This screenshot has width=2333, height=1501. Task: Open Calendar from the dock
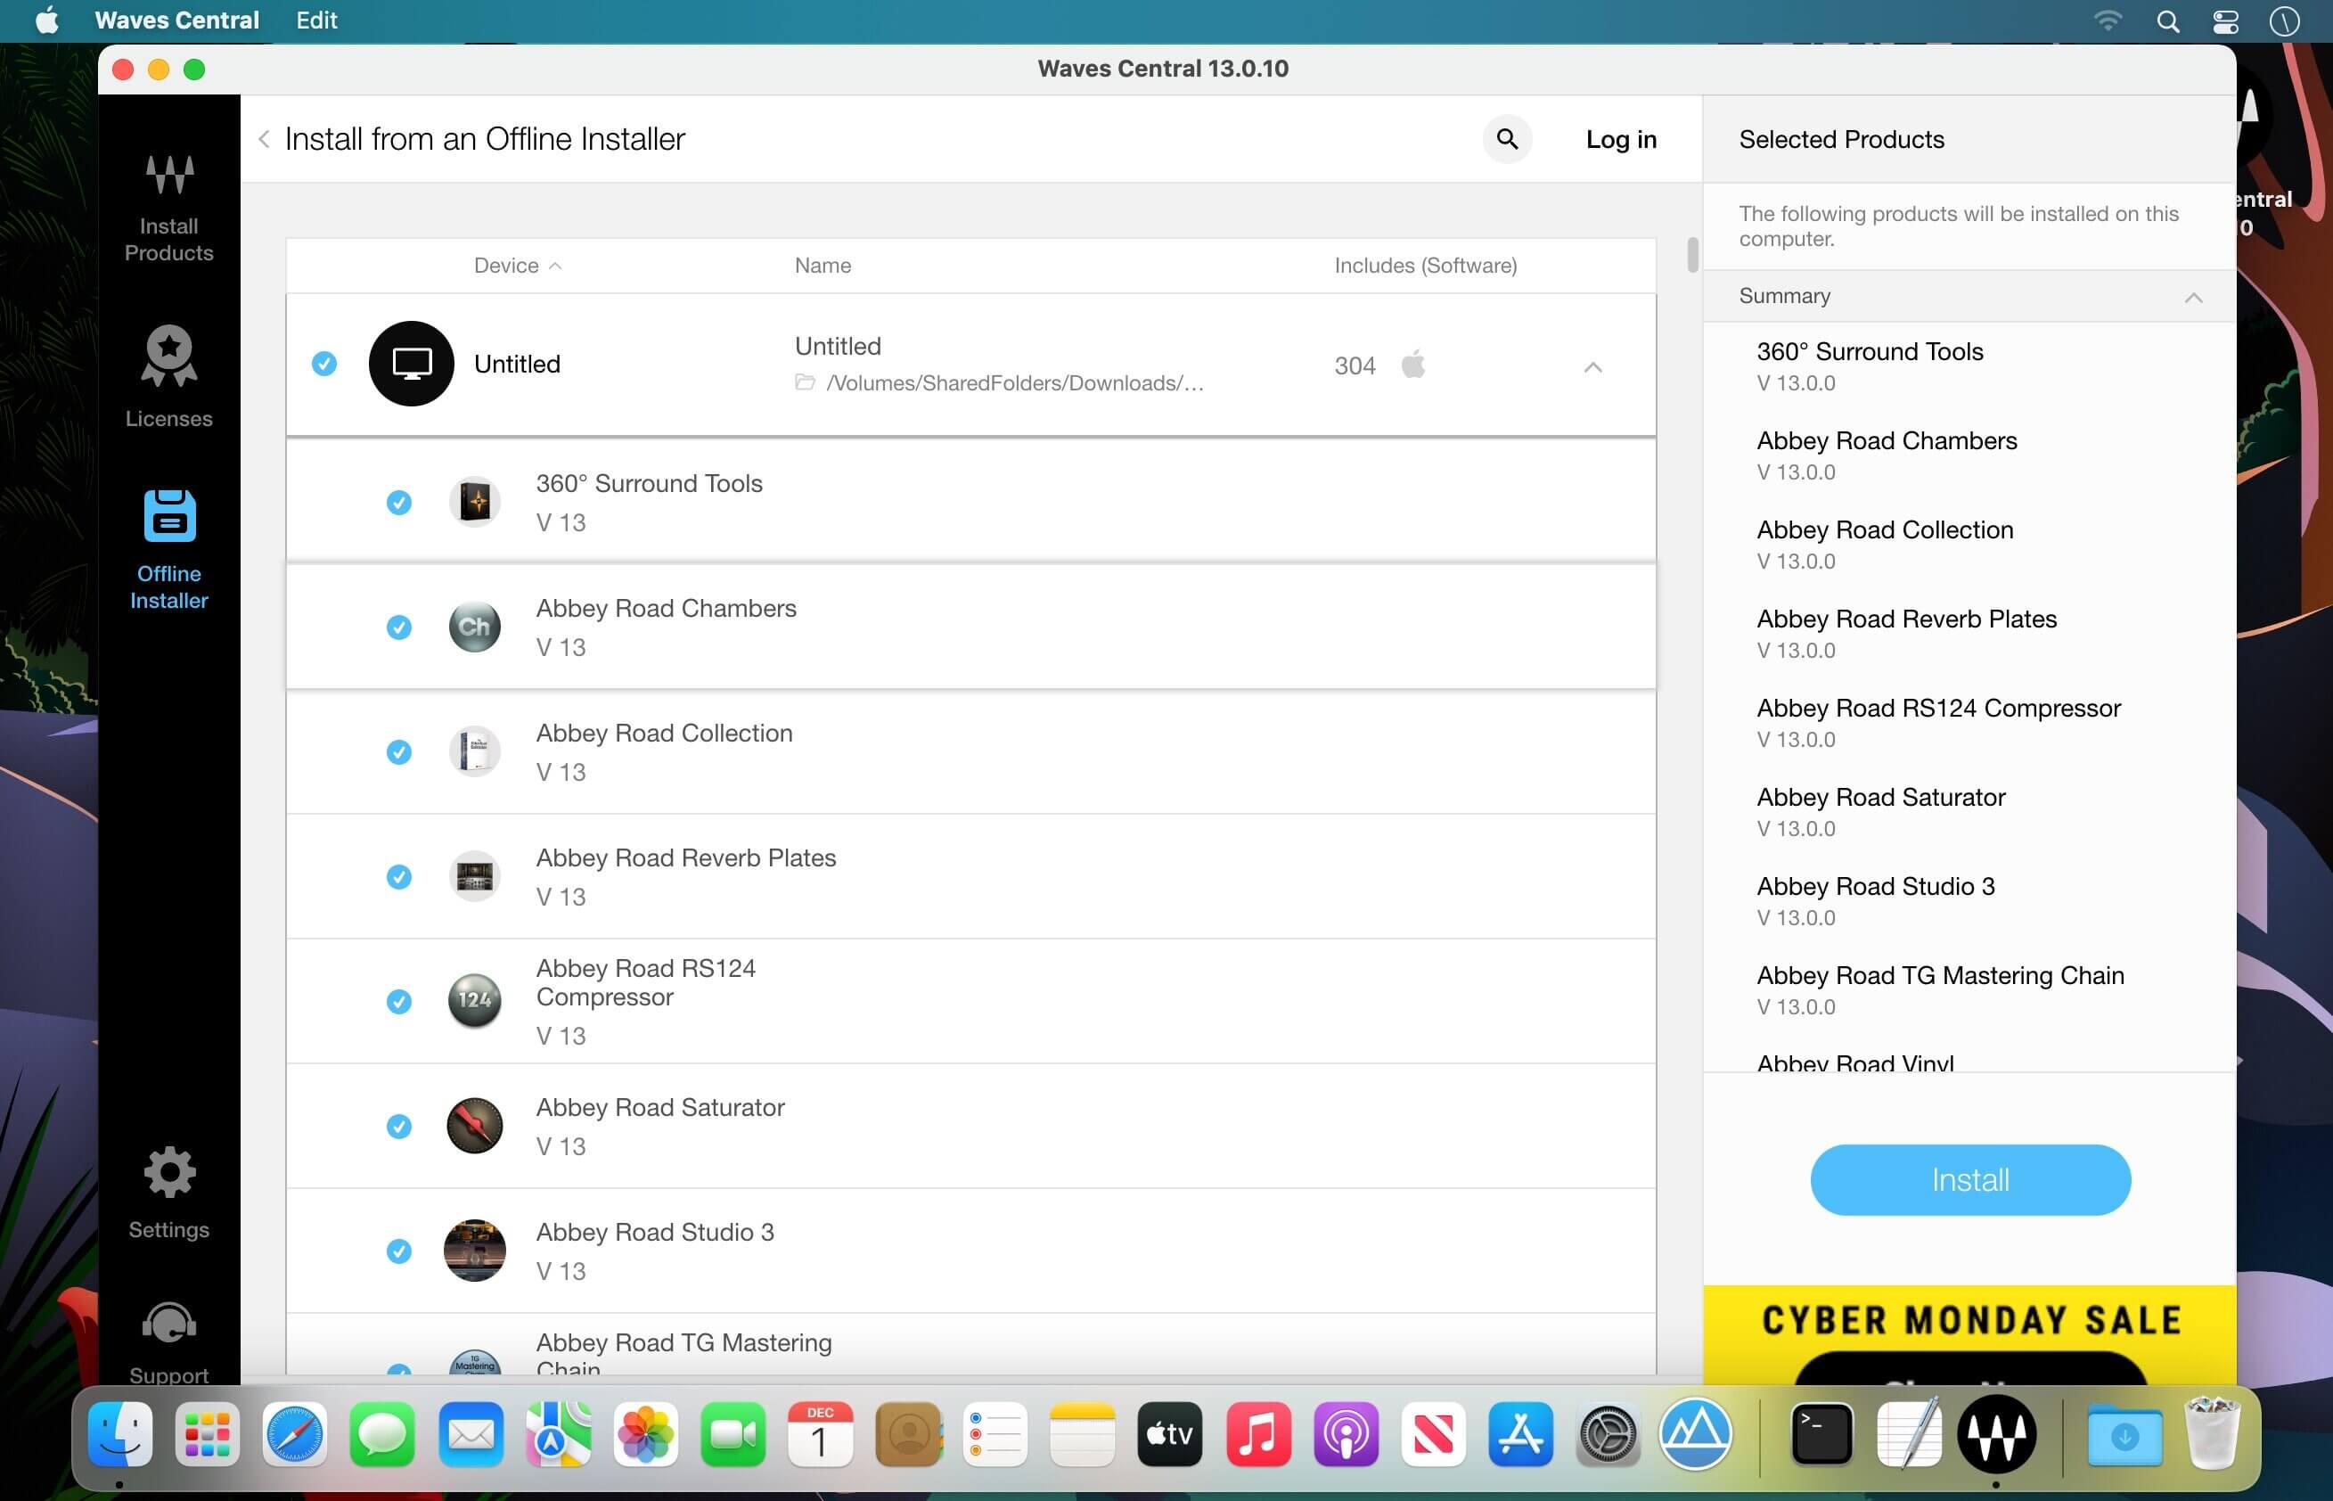click(x=821, y=1434)
